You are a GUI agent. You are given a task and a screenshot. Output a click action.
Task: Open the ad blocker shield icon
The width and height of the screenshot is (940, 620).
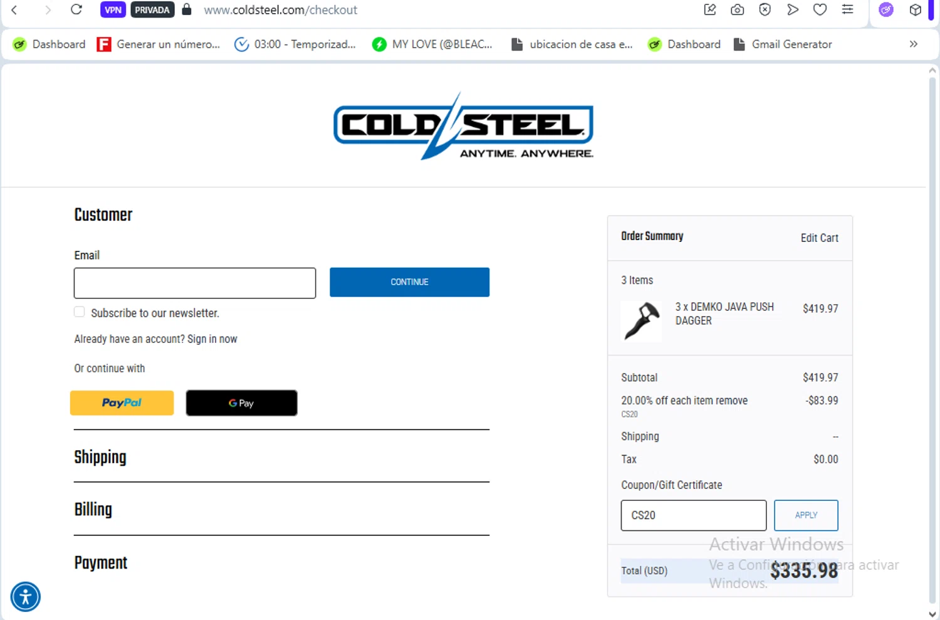[x=765, y=9]
